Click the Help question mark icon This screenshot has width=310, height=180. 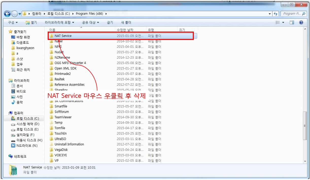pyautogui.click(x=302, y=23)
